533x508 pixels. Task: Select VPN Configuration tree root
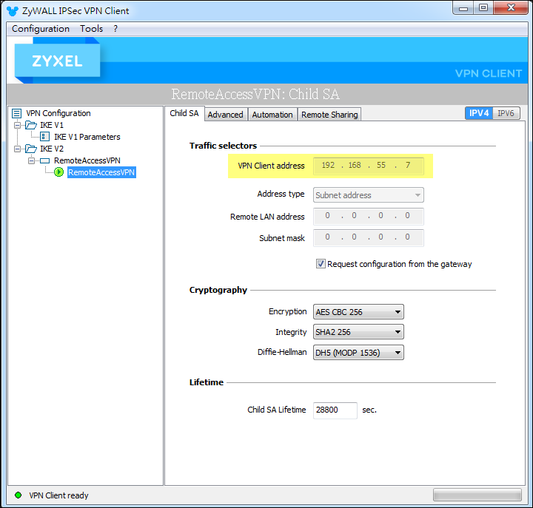(58, 113)
